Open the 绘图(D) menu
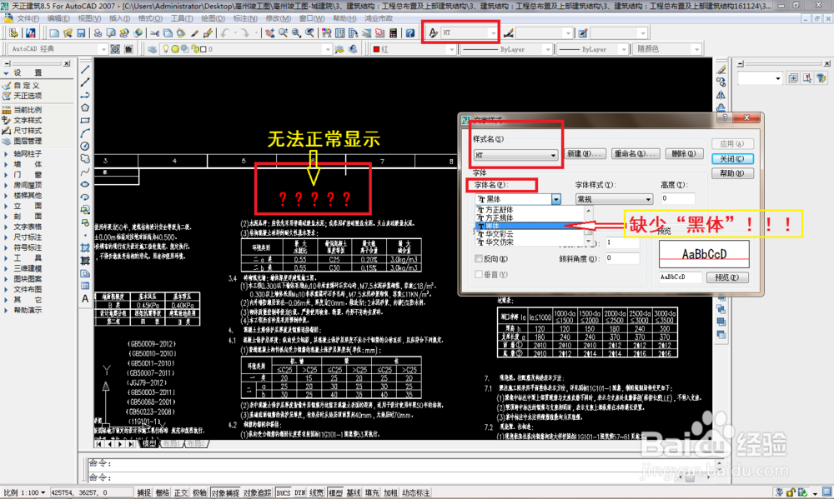The width and height of the screenshot is (834, 499). tap(213, 18)
